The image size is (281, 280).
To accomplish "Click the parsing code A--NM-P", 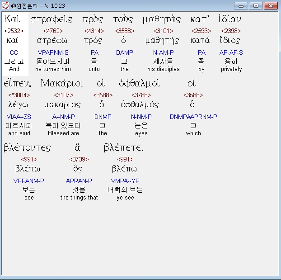I will point(63,117).
